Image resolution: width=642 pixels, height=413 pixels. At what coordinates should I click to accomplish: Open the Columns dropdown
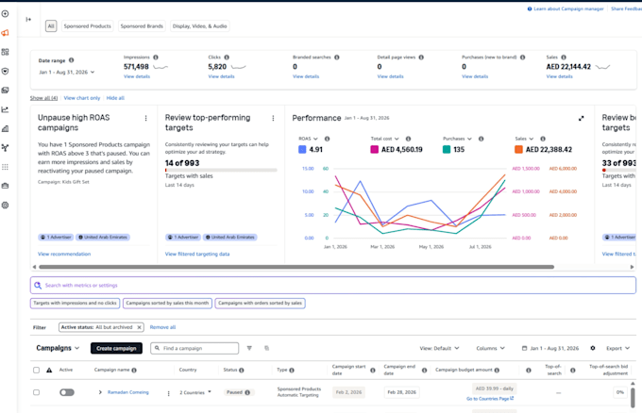click(x=491, y=348)
